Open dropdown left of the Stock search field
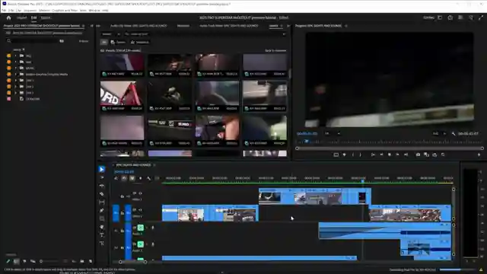The height and width of the screenshot is (274, 487). (111, 34)
